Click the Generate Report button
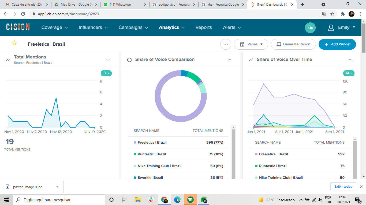Image resolution: width=366 pixels, height=205 pixels. (293, 44)
